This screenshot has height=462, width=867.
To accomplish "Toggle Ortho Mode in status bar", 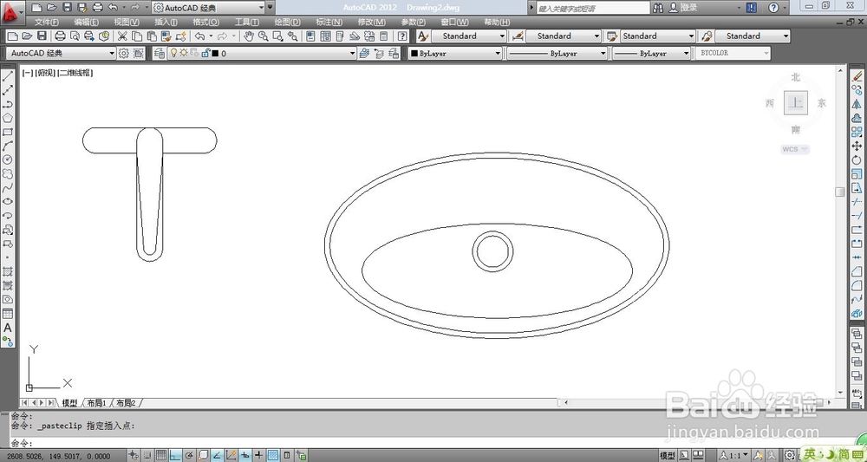I will coord(175,455).
